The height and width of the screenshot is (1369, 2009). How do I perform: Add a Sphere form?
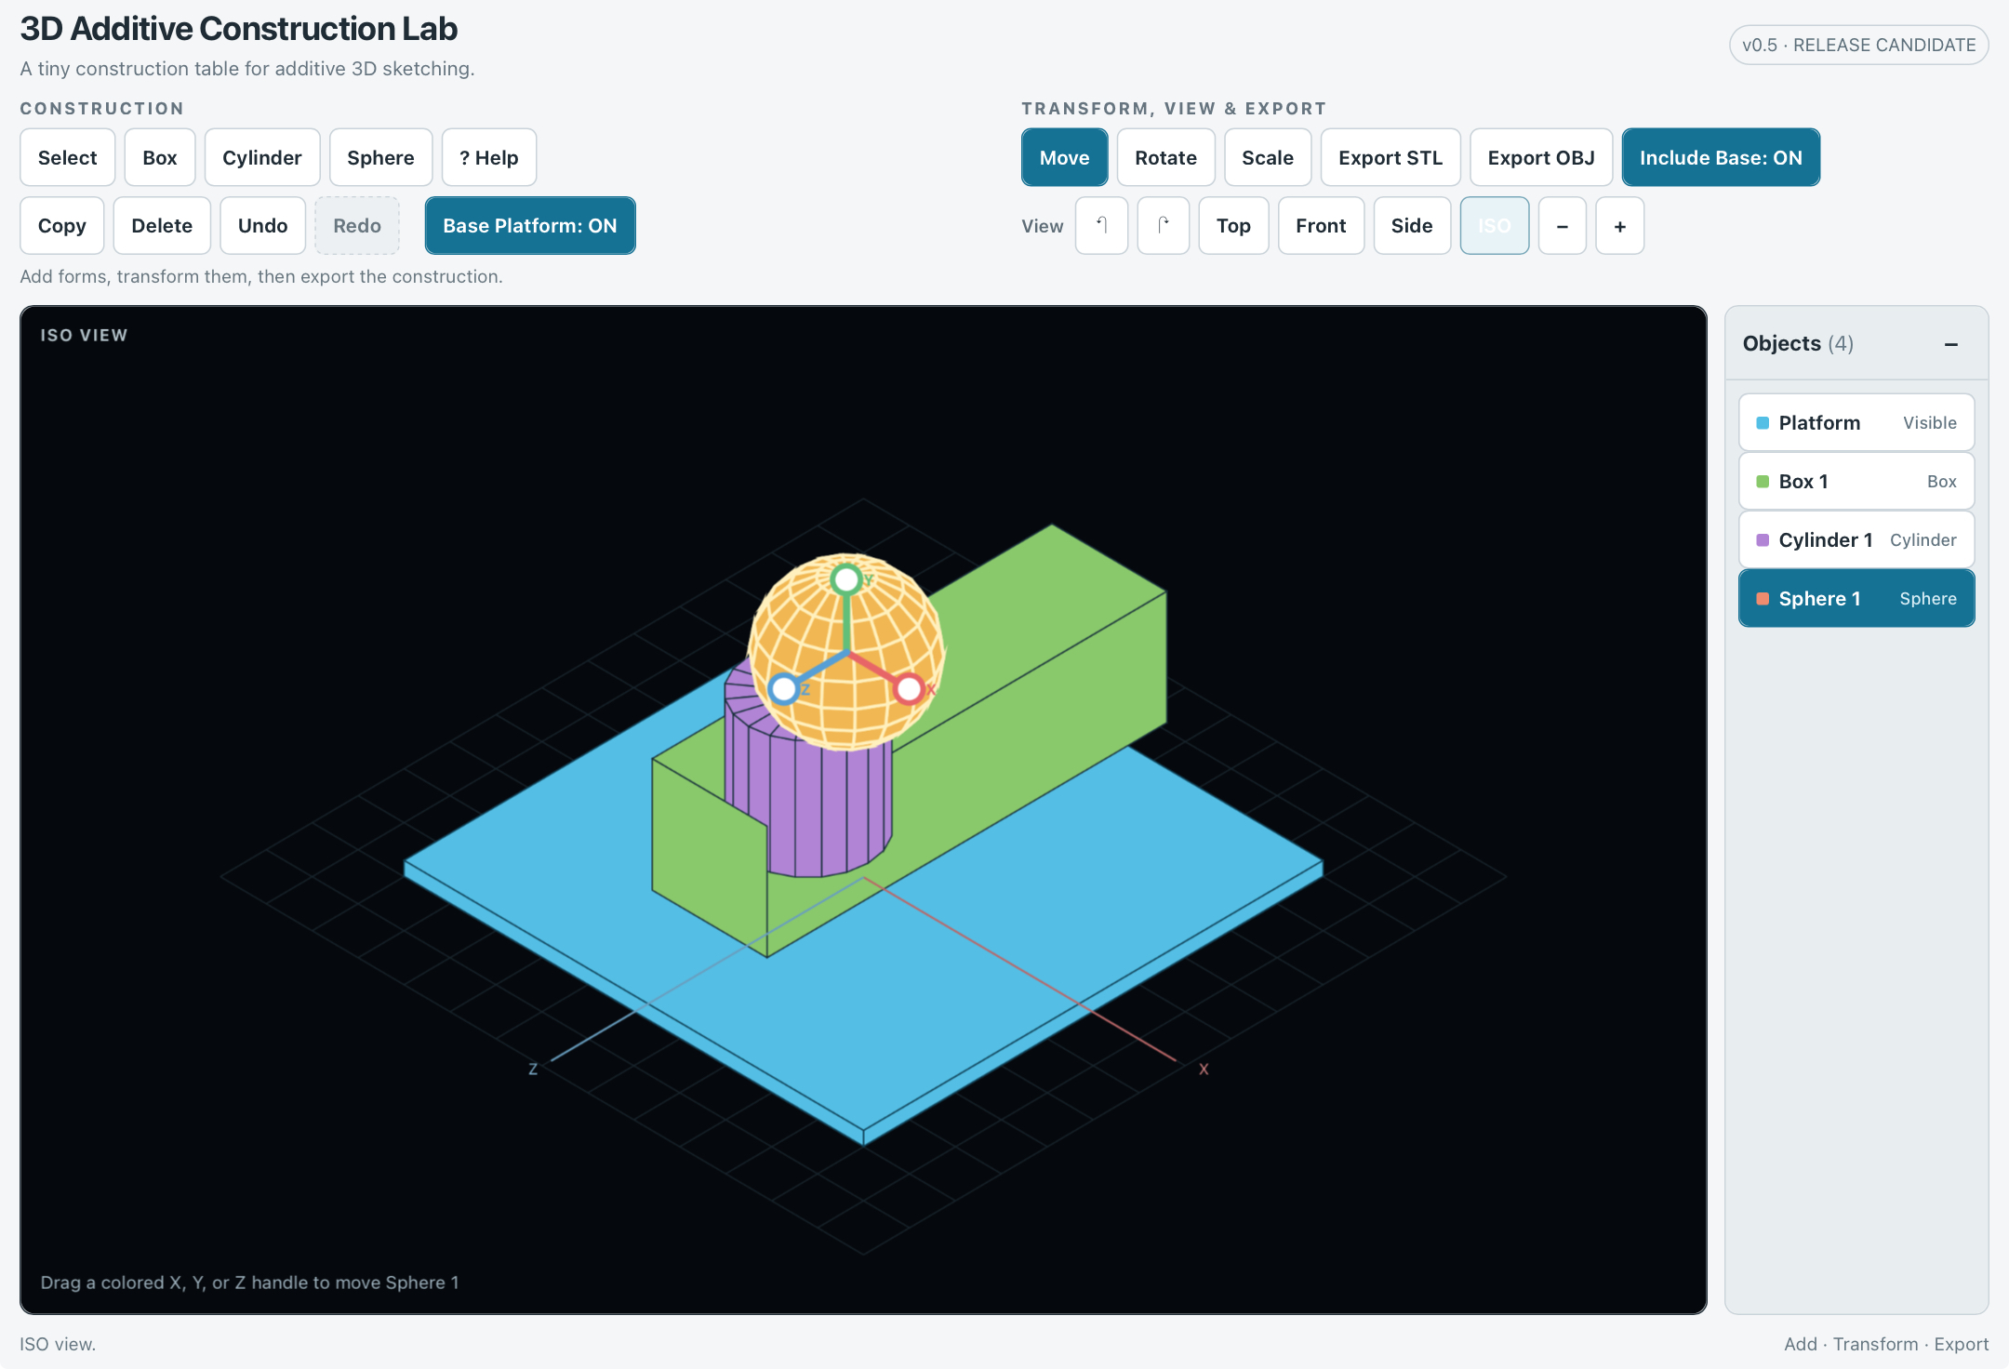tap(380, 158)
